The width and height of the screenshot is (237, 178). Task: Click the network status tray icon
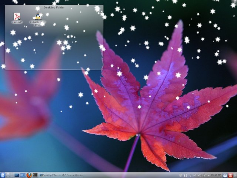(x=190, y=175)
